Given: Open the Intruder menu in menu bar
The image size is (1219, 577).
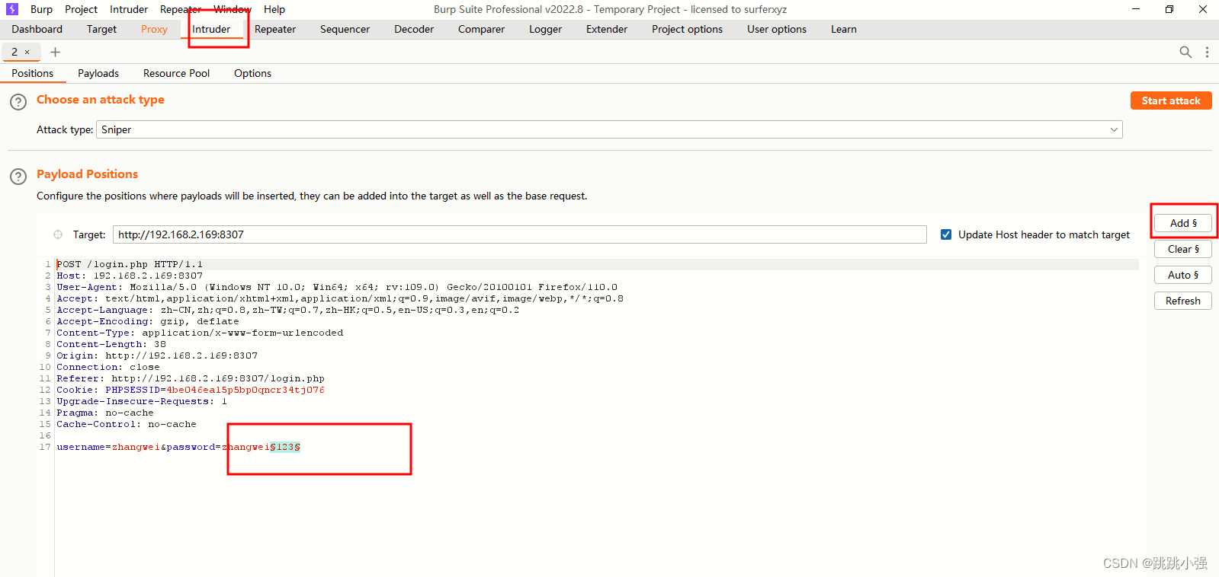Looking at the screenshot, I should pos(129,9).
